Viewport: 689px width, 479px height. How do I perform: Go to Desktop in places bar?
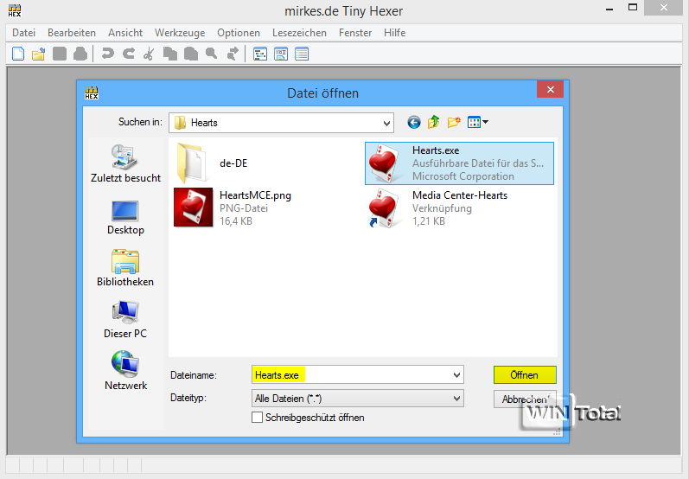click(125, 219)
